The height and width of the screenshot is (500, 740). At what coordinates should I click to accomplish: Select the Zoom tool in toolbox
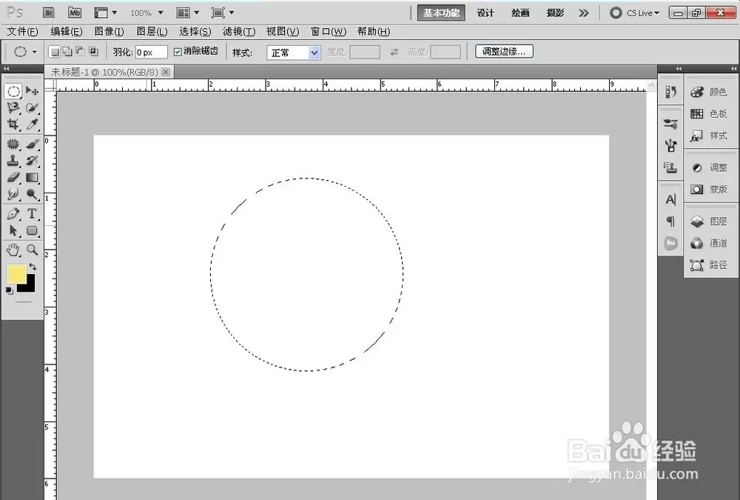click(32, 250)
